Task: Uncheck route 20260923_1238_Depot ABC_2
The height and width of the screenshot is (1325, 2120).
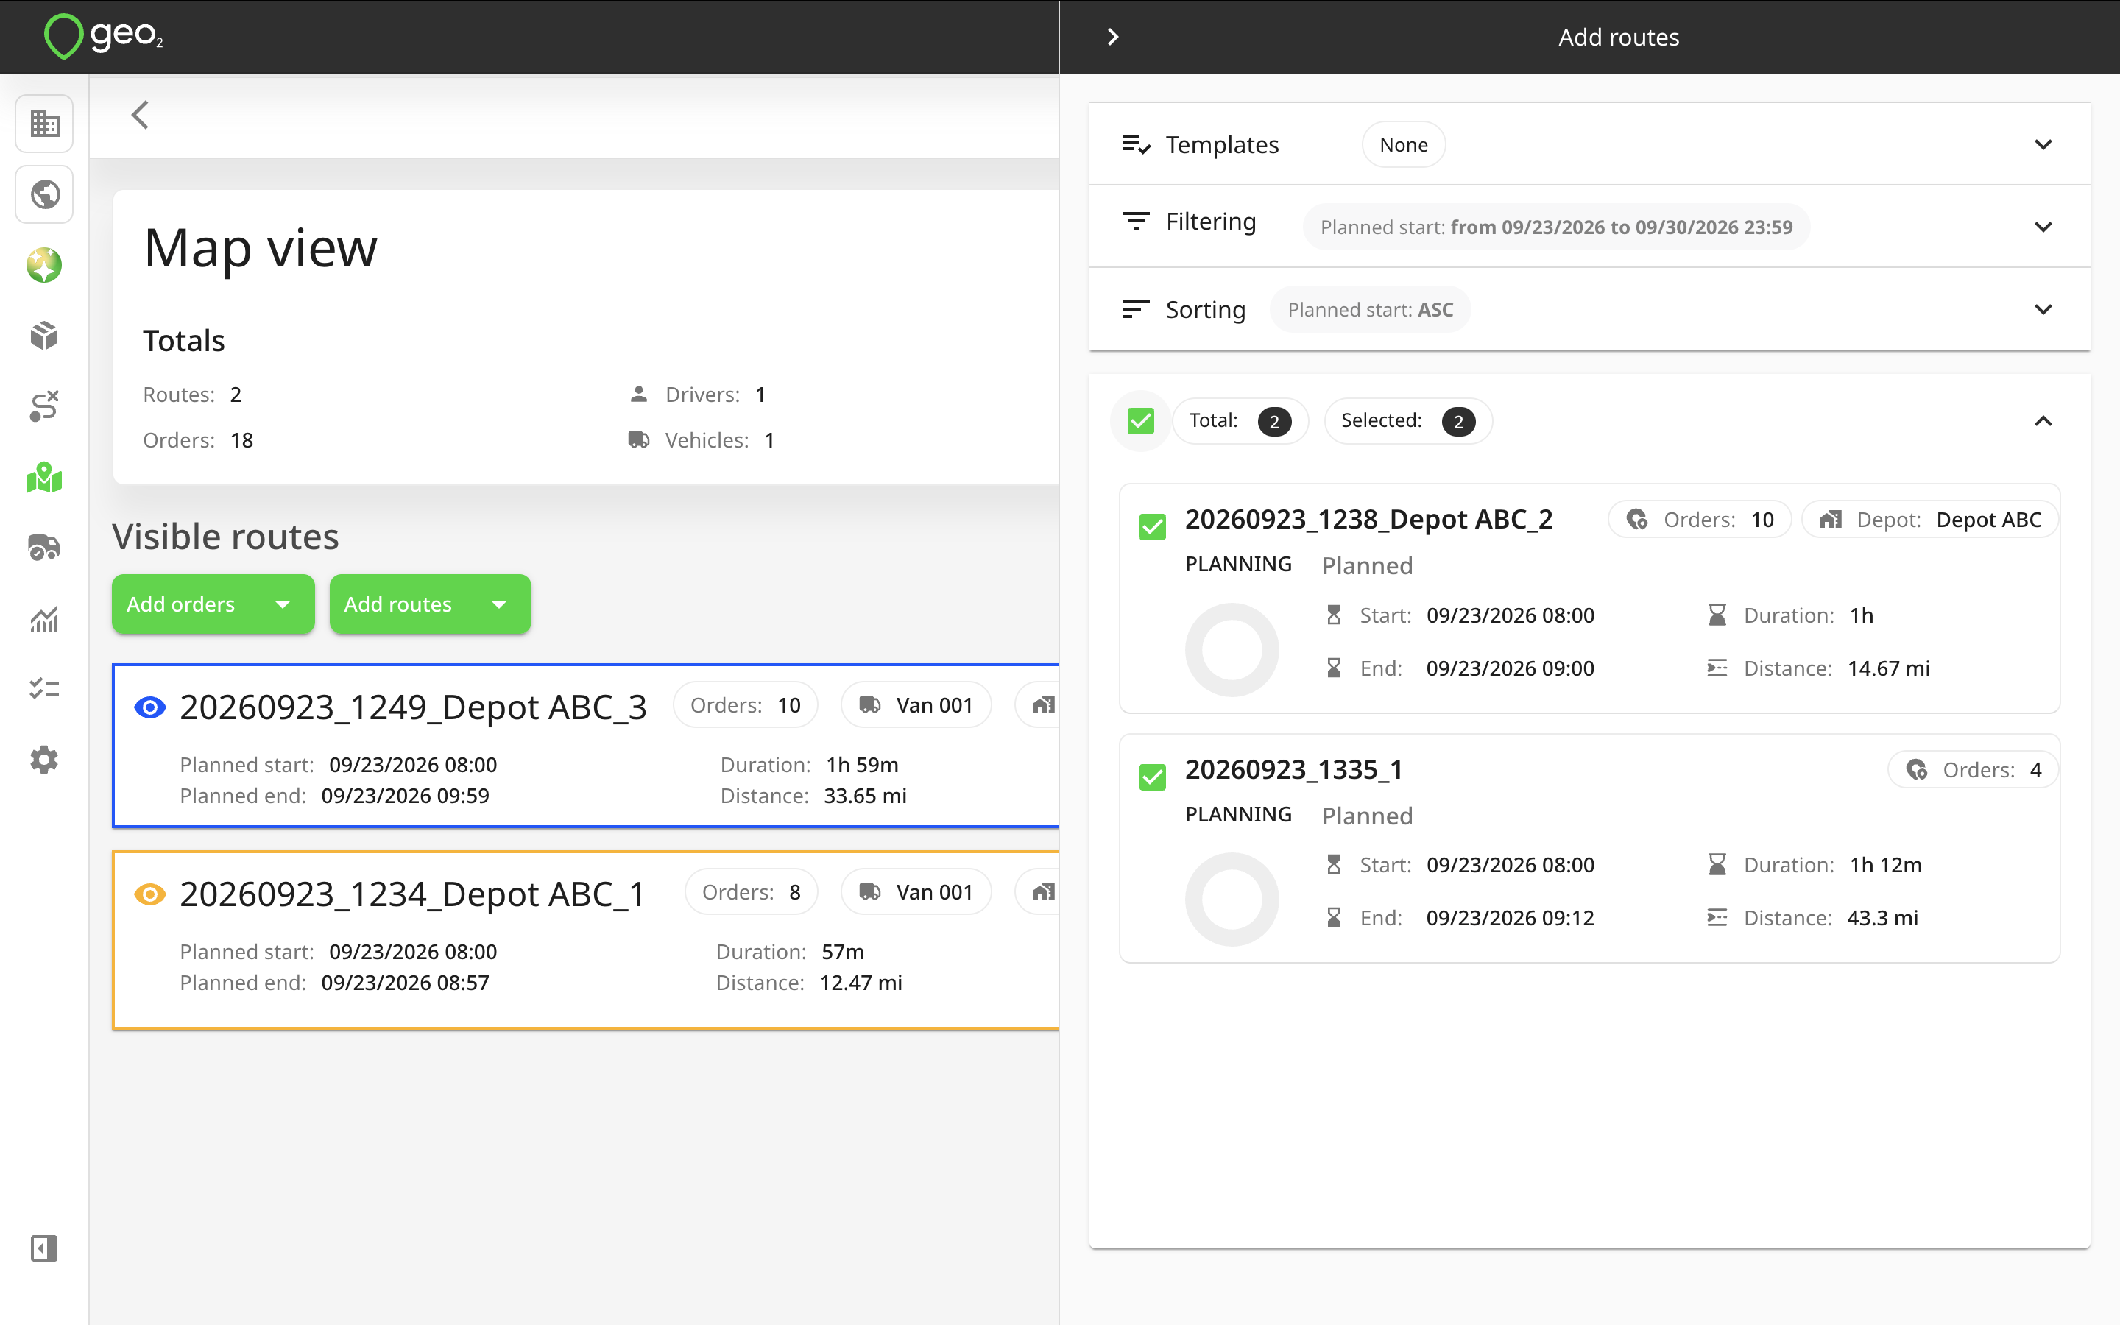Action: pos(1153,526)
